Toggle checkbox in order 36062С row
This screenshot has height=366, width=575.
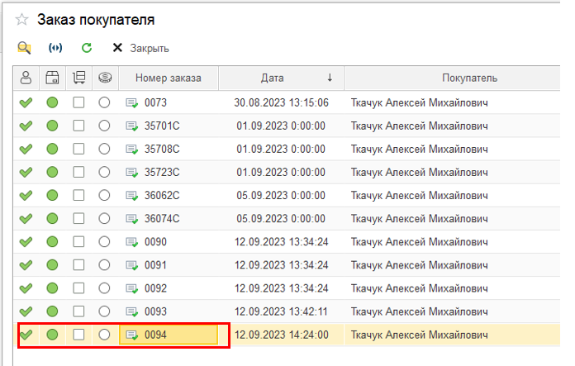click(78, 196)
